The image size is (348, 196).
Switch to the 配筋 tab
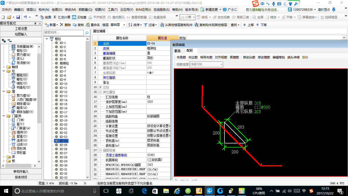pos(190,51)
